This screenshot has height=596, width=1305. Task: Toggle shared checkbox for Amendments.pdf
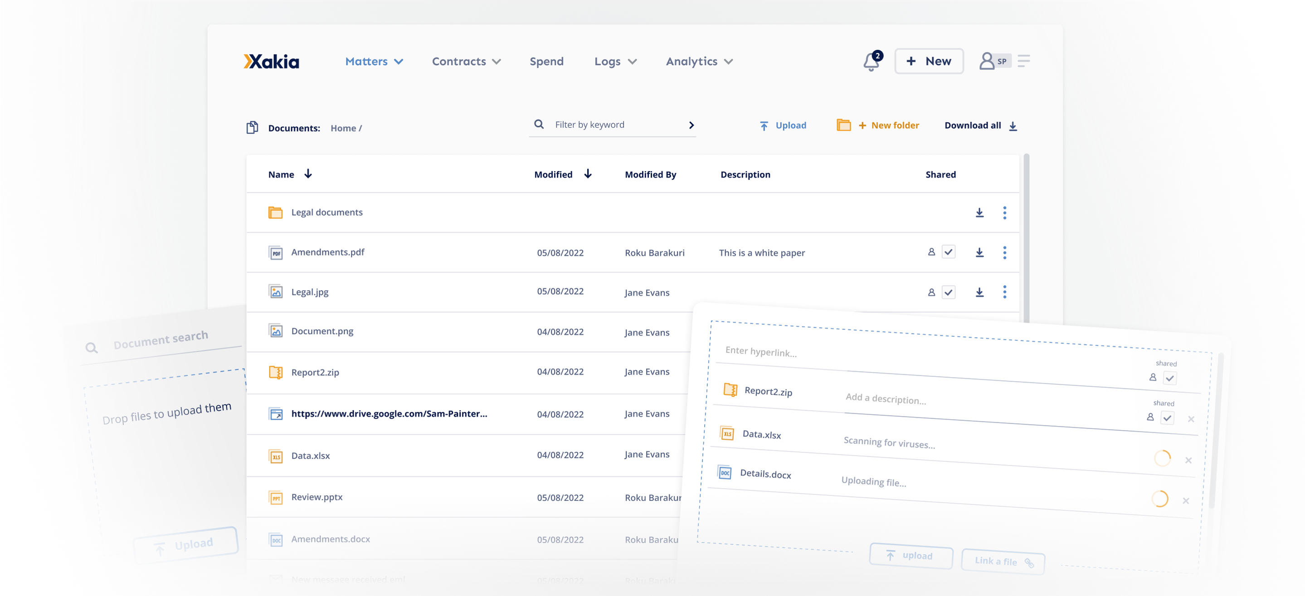(x=948, y=252)
